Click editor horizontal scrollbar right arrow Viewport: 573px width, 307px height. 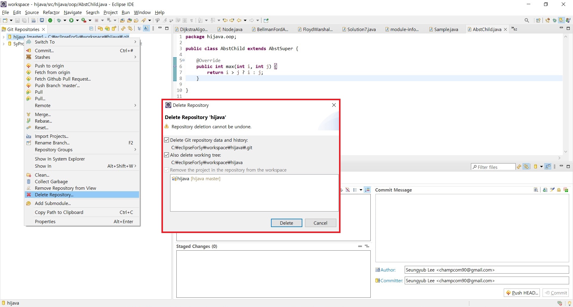560,158
